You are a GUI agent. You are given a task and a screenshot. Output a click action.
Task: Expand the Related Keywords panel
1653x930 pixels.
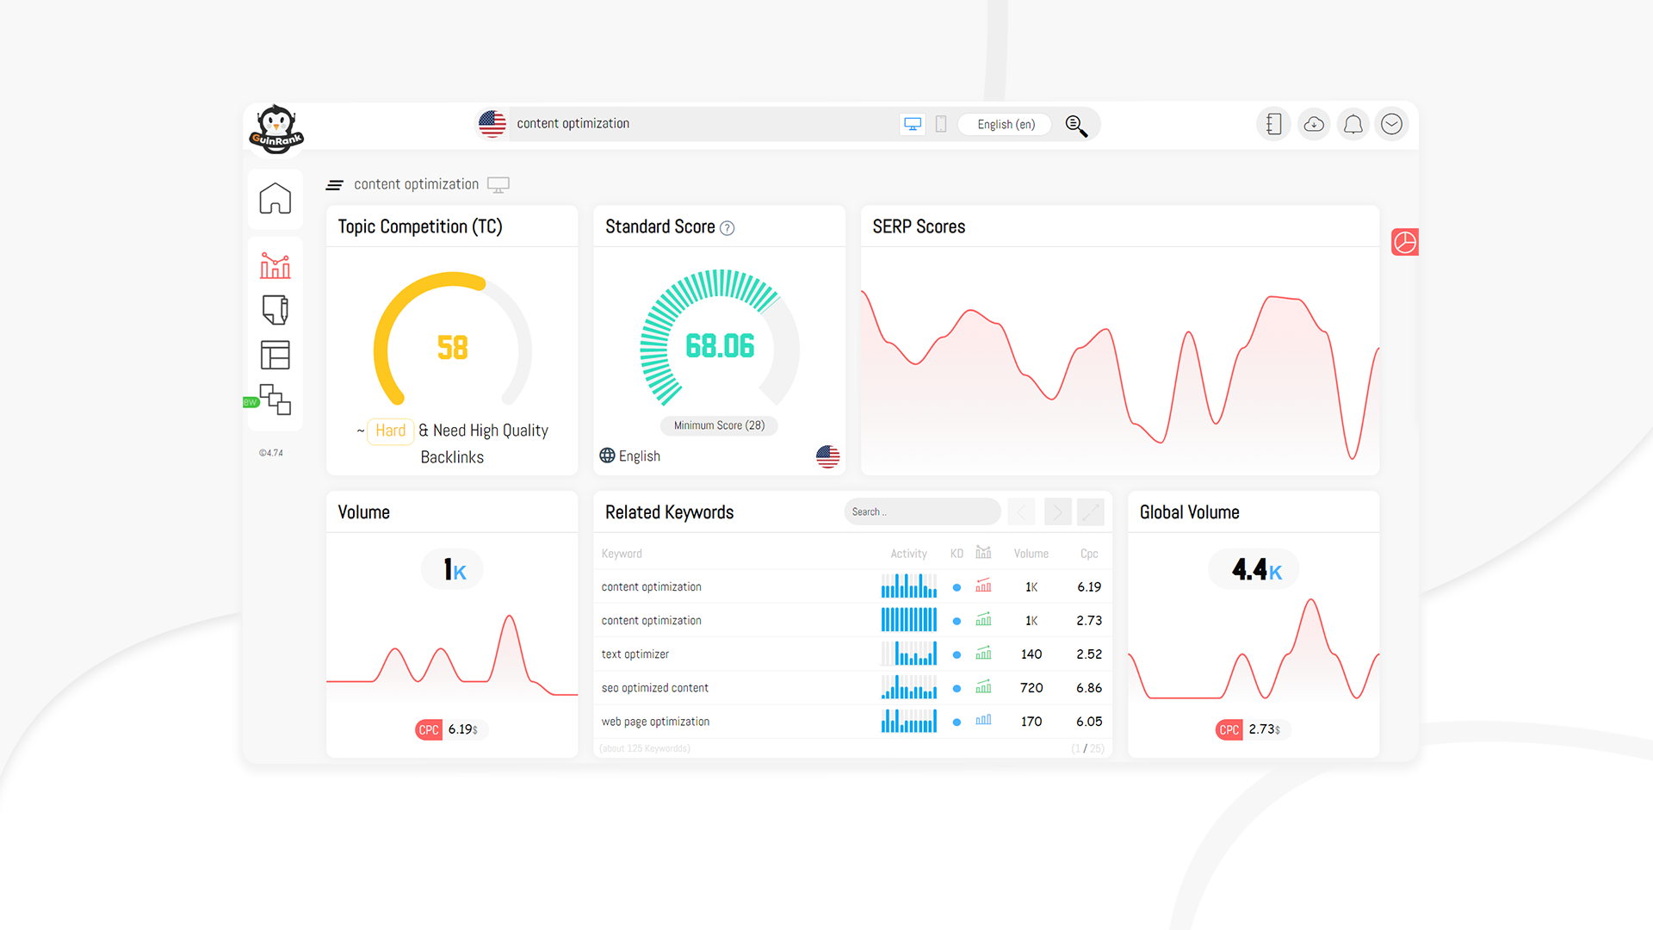click(x=1091, y=512)
